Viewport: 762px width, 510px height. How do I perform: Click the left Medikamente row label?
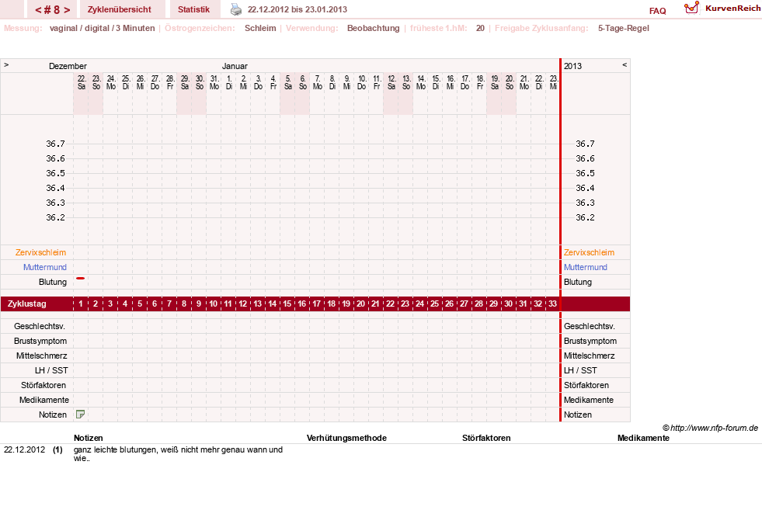point(43,400)
